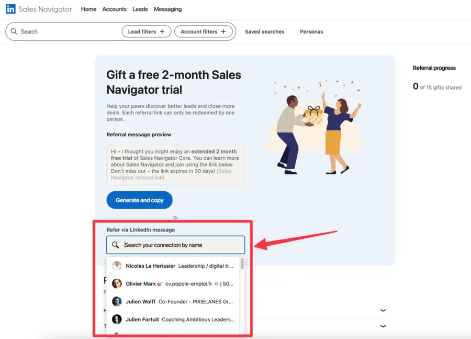Expand the upper chevron on the right side

point(383,310)
